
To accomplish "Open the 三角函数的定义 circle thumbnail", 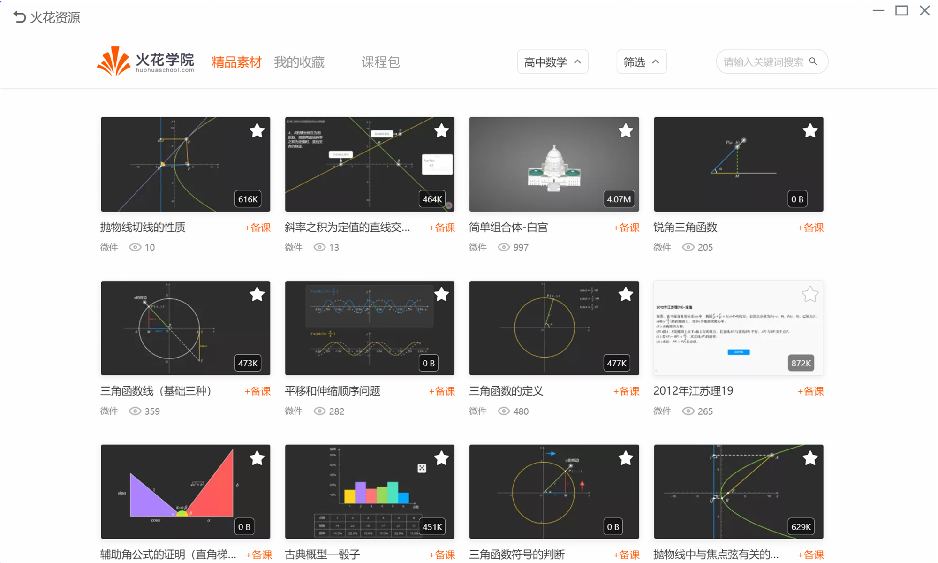I will click(554, 328).
